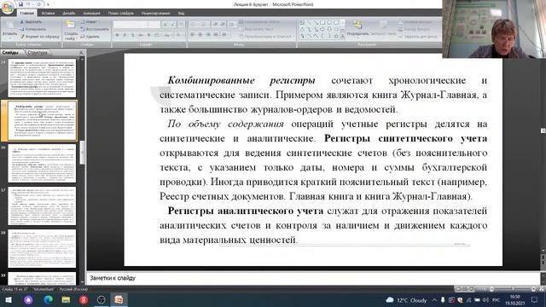Screen dimensions: 546x307
Task: Click Вырезать cut command
Action: (31, 22)
